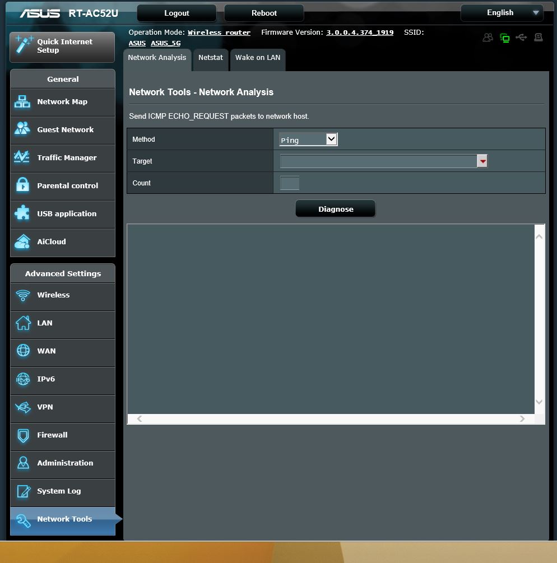Open Firewall menu item

tap(63, 436)
